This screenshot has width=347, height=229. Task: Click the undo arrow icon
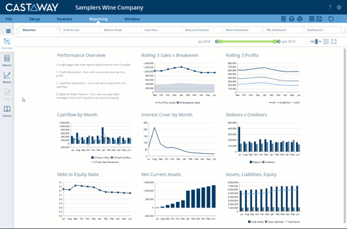[331, 19]
